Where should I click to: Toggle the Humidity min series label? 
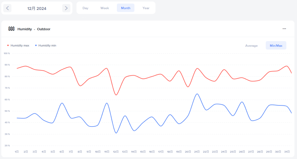(x=47, y=46)
